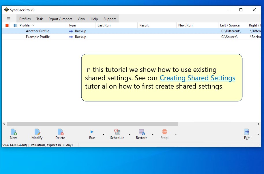The image size is (264, 174).
Task: Click the SyncBackPro app logo icon
Action: [6, 10]
